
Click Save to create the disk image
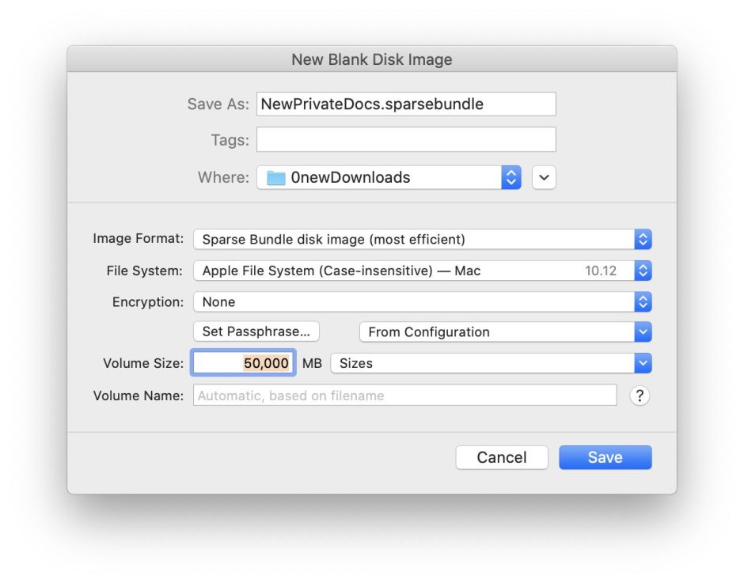click(605, 457)
